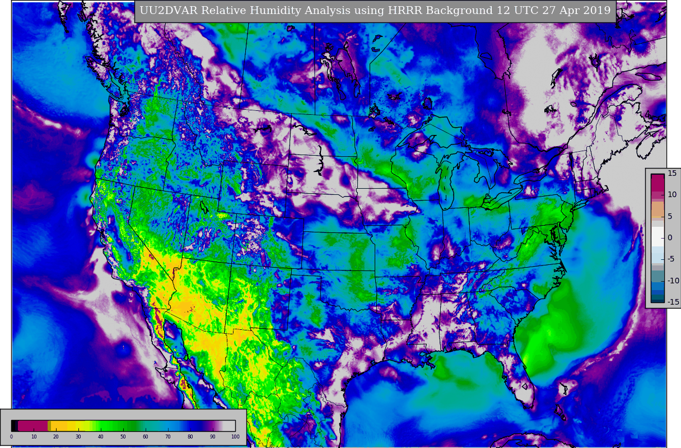681x448 pixels.
Task: Click the '-15' label on right colorbar
Action: click(673, 302)
